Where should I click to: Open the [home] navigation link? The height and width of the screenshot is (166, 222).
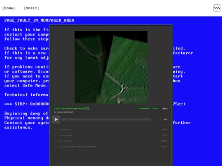click(9, 8)
